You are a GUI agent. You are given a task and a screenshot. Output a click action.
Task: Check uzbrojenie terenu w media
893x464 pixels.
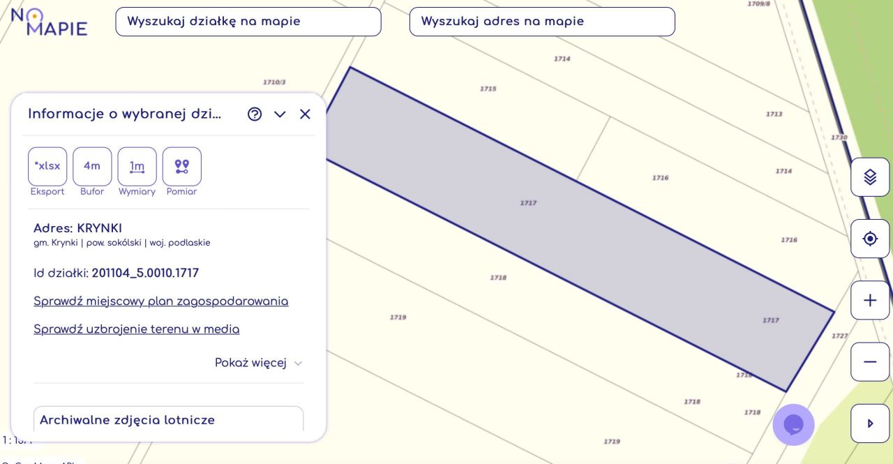[x=136, y=329]
